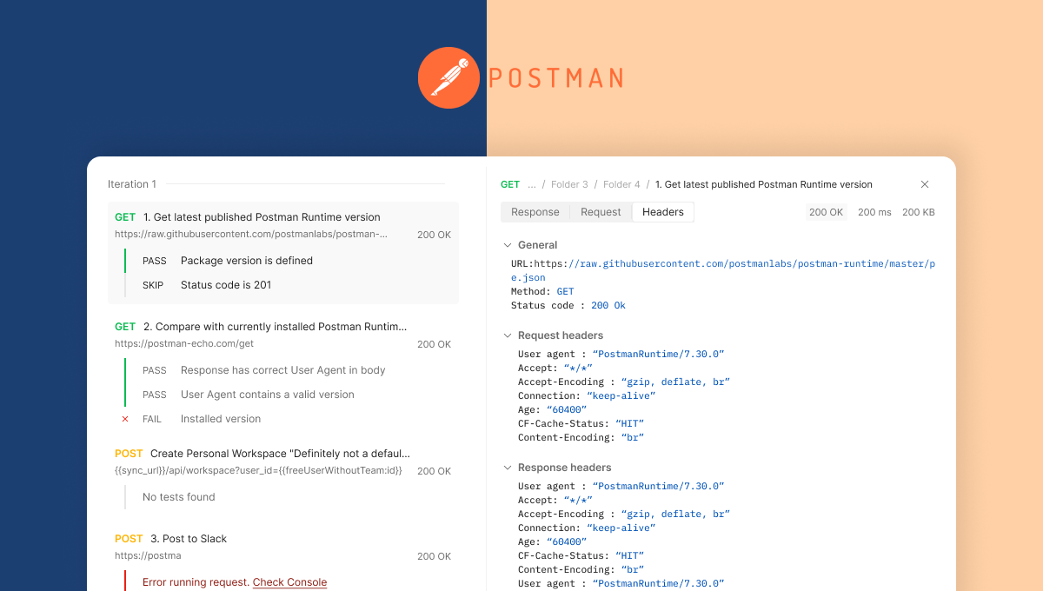This screenshot has height=591, width=1043.
Task: Switch to the Request tab
Action: pyautogui.click(x=601, y=212)
